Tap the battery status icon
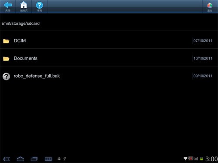Viewport: 218px width, 163px height. tap(201, 159)
